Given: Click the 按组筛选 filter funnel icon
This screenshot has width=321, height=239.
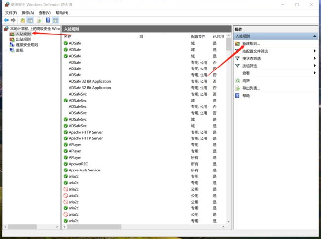Looking at the screenshot, I should (237, 66).
